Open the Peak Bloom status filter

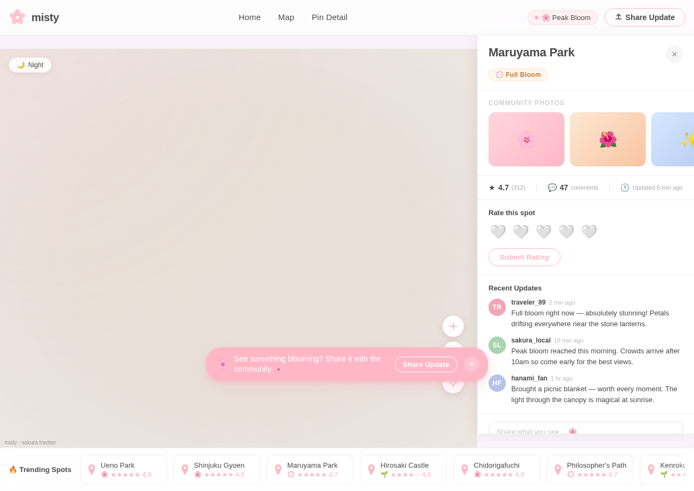tap(563, 17)
